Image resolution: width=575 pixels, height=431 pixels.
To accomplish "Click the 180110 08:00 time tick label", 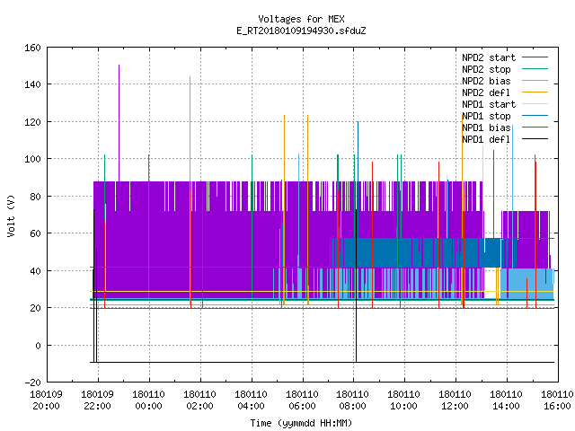I will pos(352,400).
